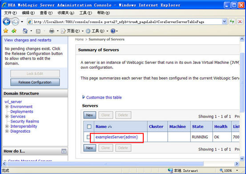Image resolution: width=246 pixels, height=174 pixels.
Task: Open the 帮助(H) menu
Action: (104, 13)
